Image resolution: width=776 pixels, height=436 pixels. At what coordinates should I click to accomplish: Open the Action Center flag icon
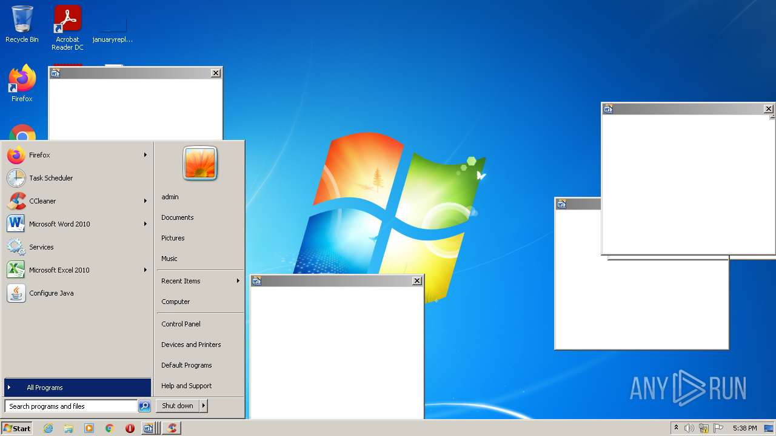[718, 428]
